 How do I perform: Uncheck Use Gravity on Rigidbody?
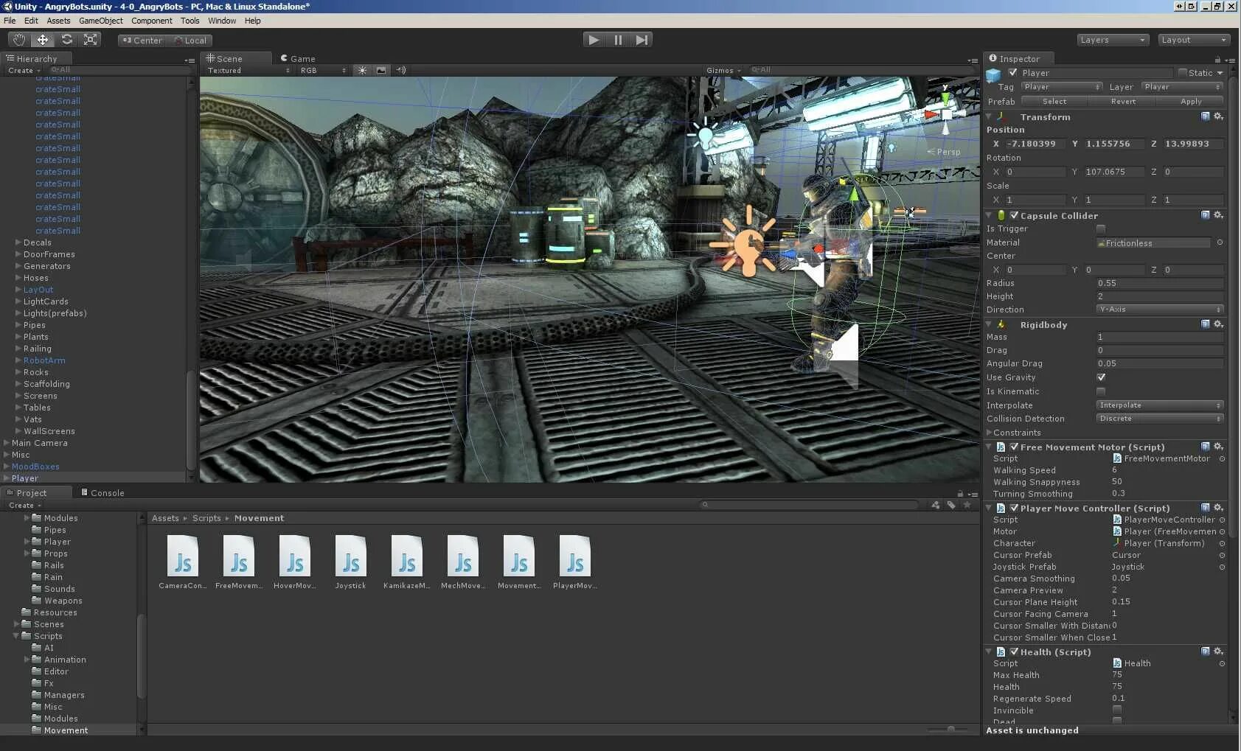(1101, 377)
